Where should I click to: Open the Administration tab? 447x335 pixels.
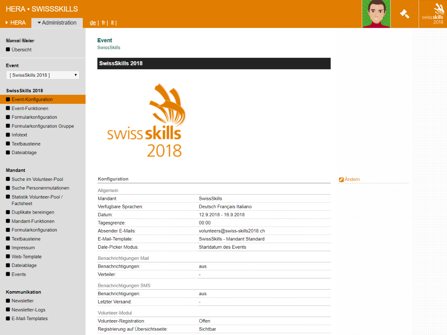pos(57,23)
